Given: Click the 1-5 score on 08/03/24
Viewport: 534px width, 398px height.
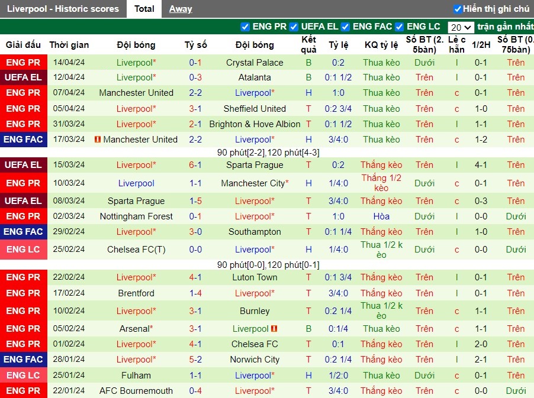Looking at the screenshot, I should [195, 201].
